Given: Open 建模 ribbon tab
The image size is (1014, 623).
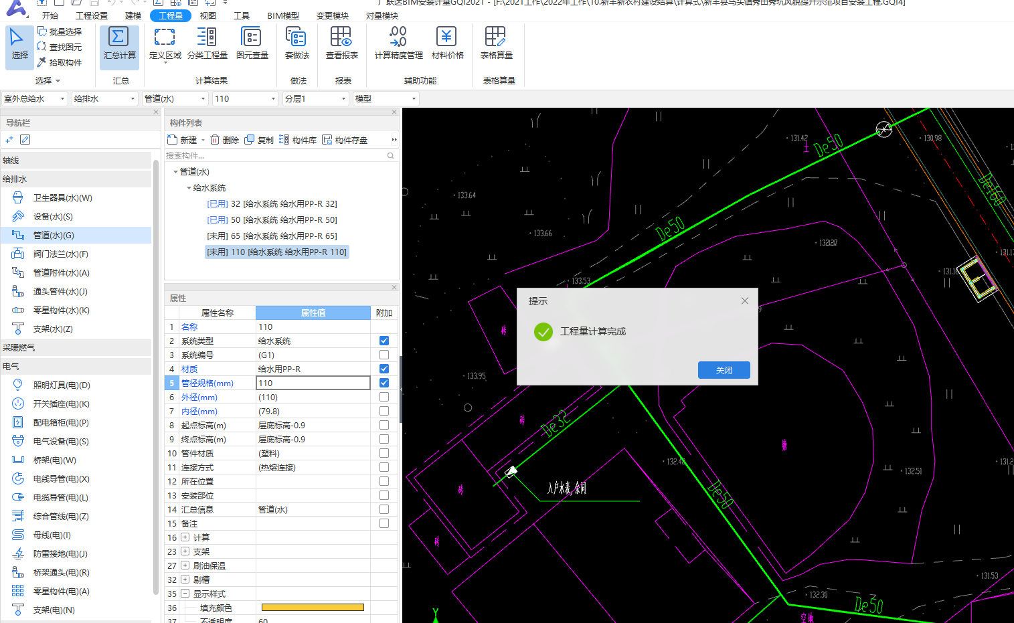Looking at the screenshot, I should [x=133, y=15].
